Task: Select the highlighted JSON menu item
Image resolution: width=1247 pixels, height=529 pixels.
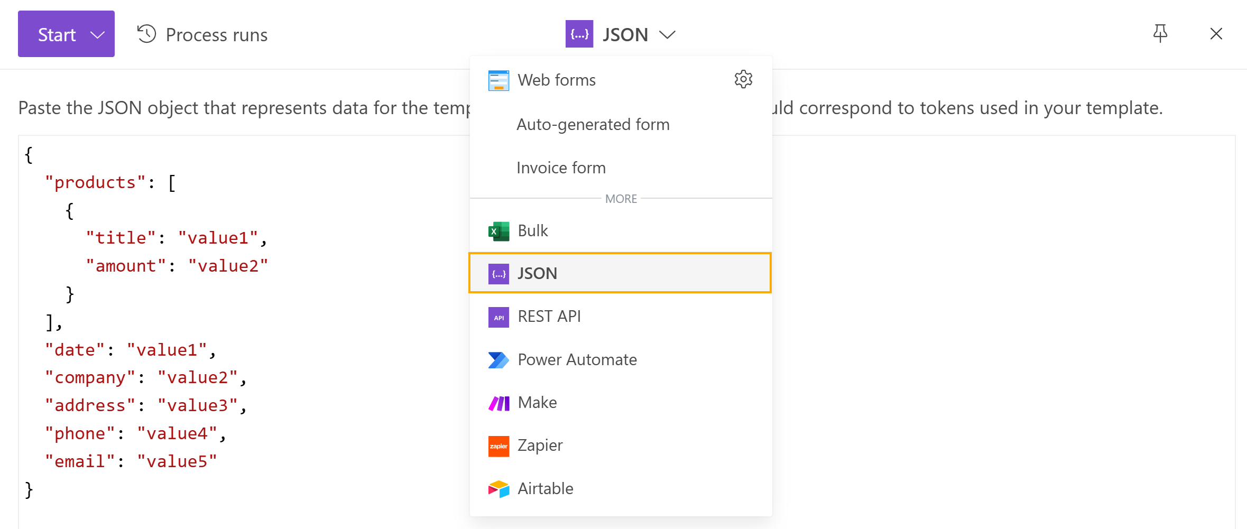Action: coord(620,273)
